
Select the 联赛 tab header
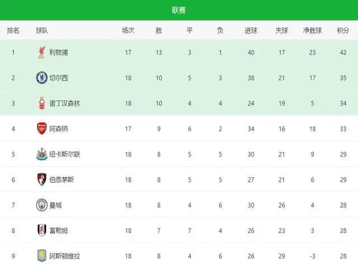coord(179,10)
